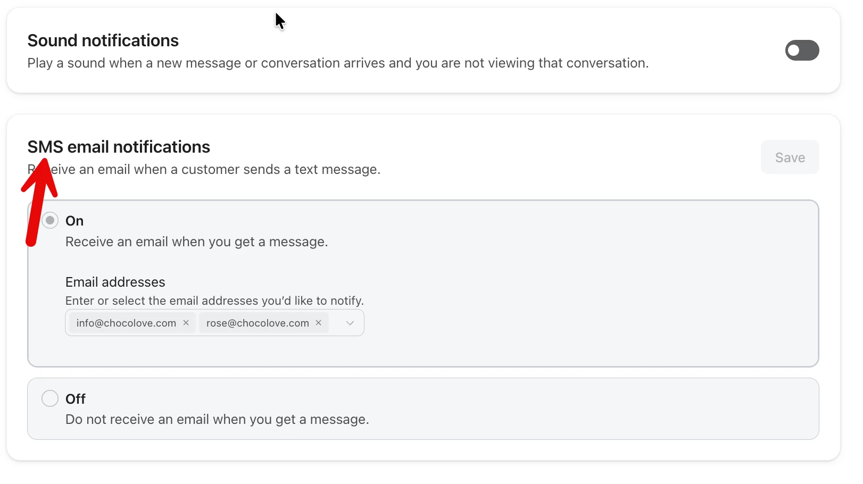The height and width of the screenshot is (484, 863).
Task: Toggle the Sound notifications switch
Action: click(802, 51)
